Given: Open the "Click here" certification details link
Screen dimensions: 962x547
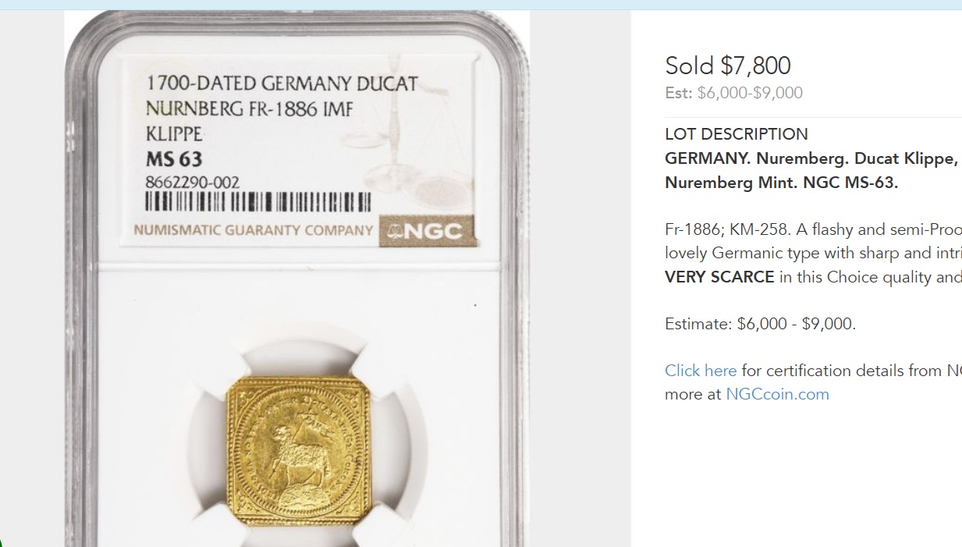Looking at the screenshot, I should [701, 371].
